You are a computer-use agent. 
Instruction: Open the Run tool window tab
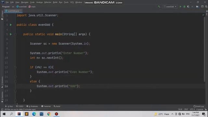pos(9,106)
